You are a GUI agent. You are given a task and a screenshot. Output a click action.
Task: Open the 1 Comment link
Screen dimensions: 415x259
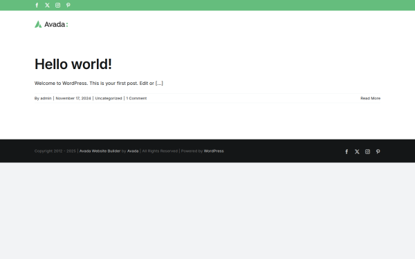(136, 98)
